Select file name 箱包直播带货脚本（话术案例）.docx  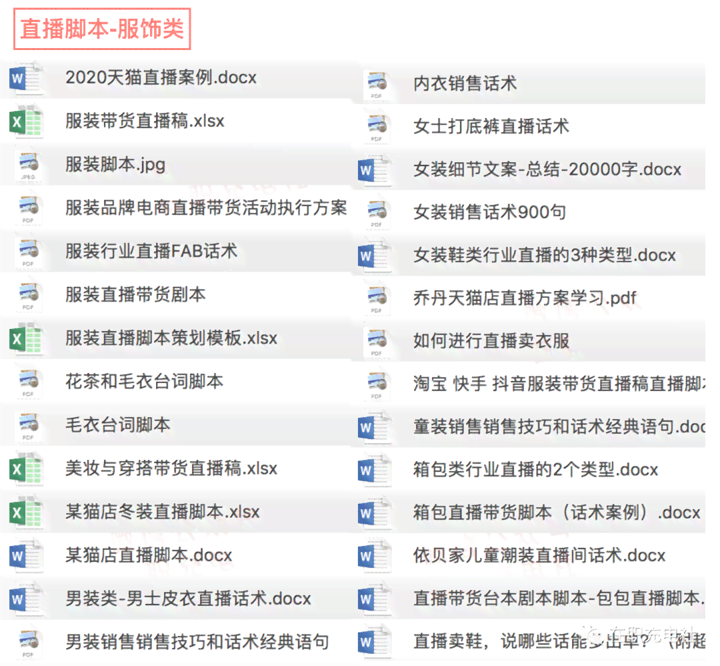click(x=557, y=513)
